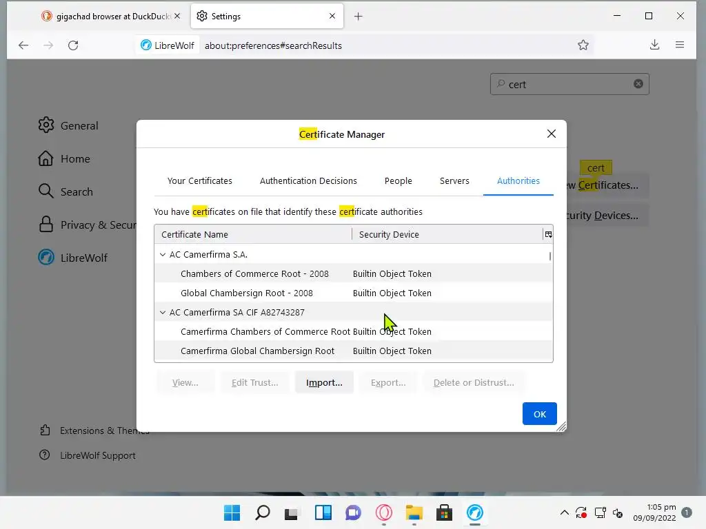Click the View... button

185,382
